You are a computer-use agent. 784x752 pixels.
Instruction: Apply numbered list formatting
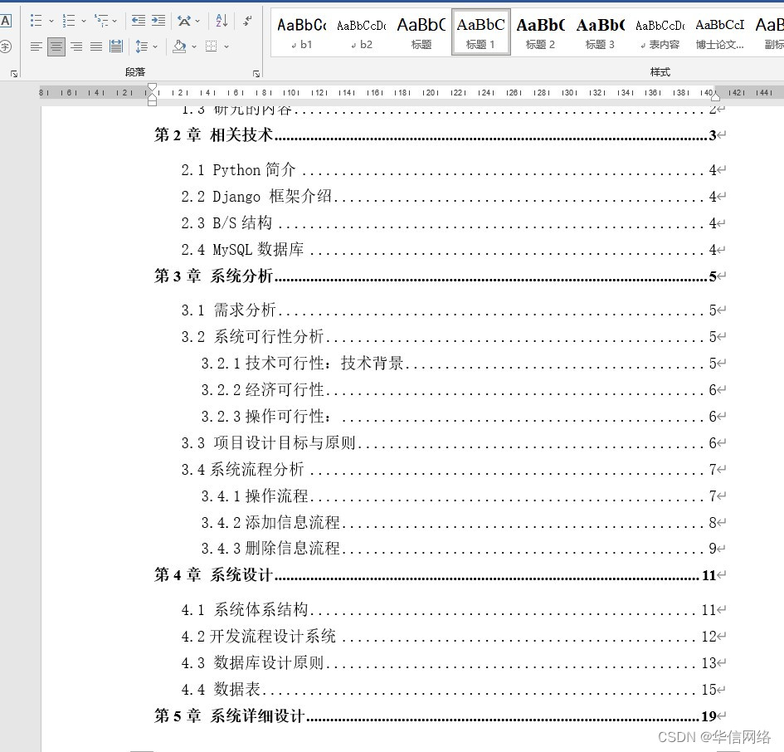point(69,20)
